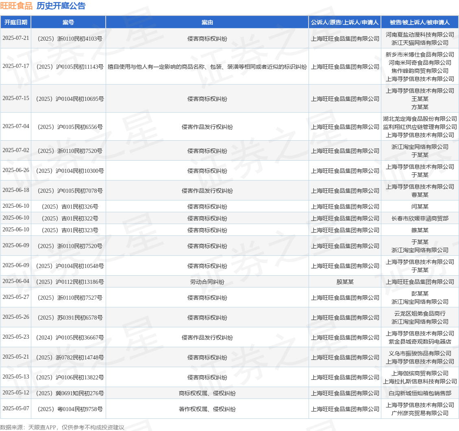This screenshot has height=431, width=459.
Task: Click defendant 曹某某
Action: [x=420, y=195]
